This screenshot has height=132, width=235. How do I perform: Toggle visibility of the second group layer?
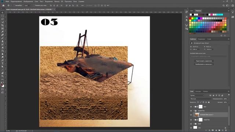(191, 111)
